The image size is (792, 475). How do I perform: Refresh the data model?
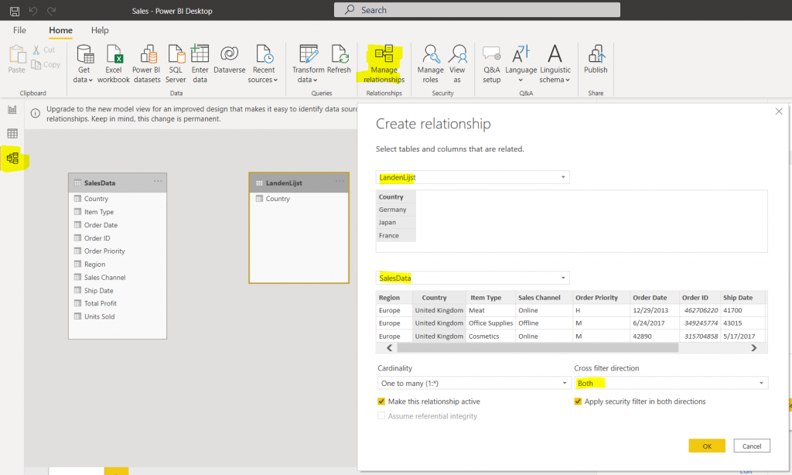[339, 59]
